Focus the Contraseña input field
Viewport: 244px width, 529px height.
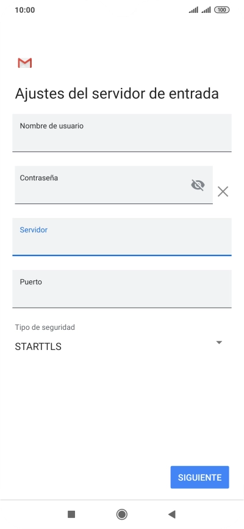click(113, 185)
